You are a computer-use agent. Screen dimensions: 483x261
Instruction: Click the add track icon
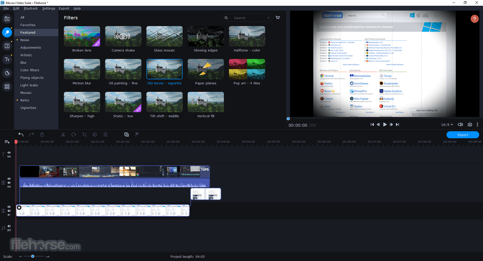(x=7, y=142)
